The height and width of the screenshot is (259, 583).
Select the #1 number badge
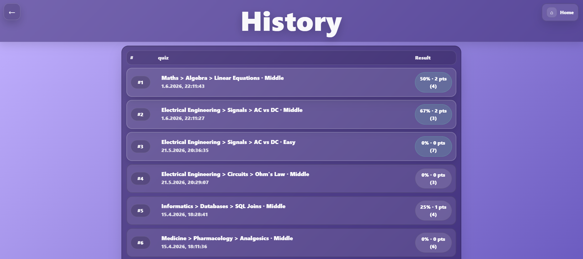141,82
